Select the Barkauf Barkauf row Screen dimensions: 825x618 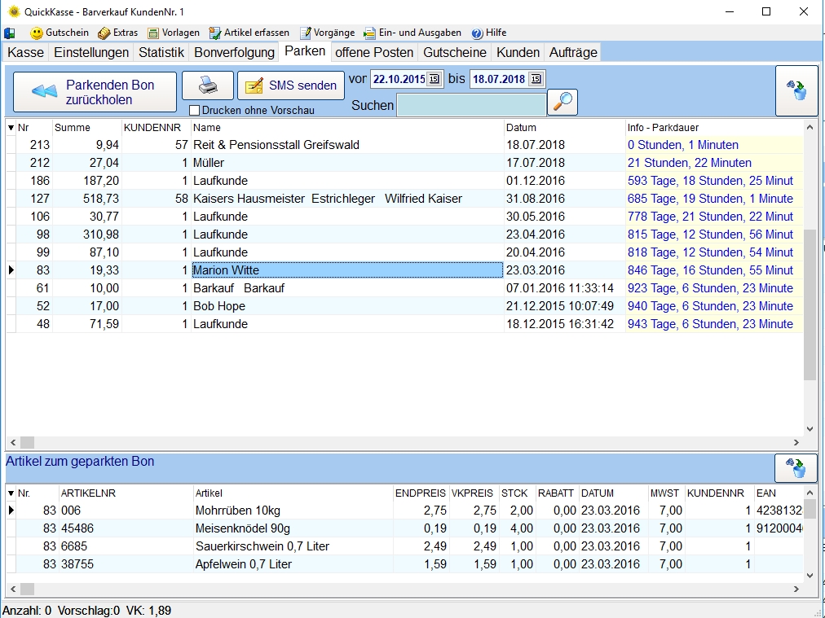(x=405, y=288)
